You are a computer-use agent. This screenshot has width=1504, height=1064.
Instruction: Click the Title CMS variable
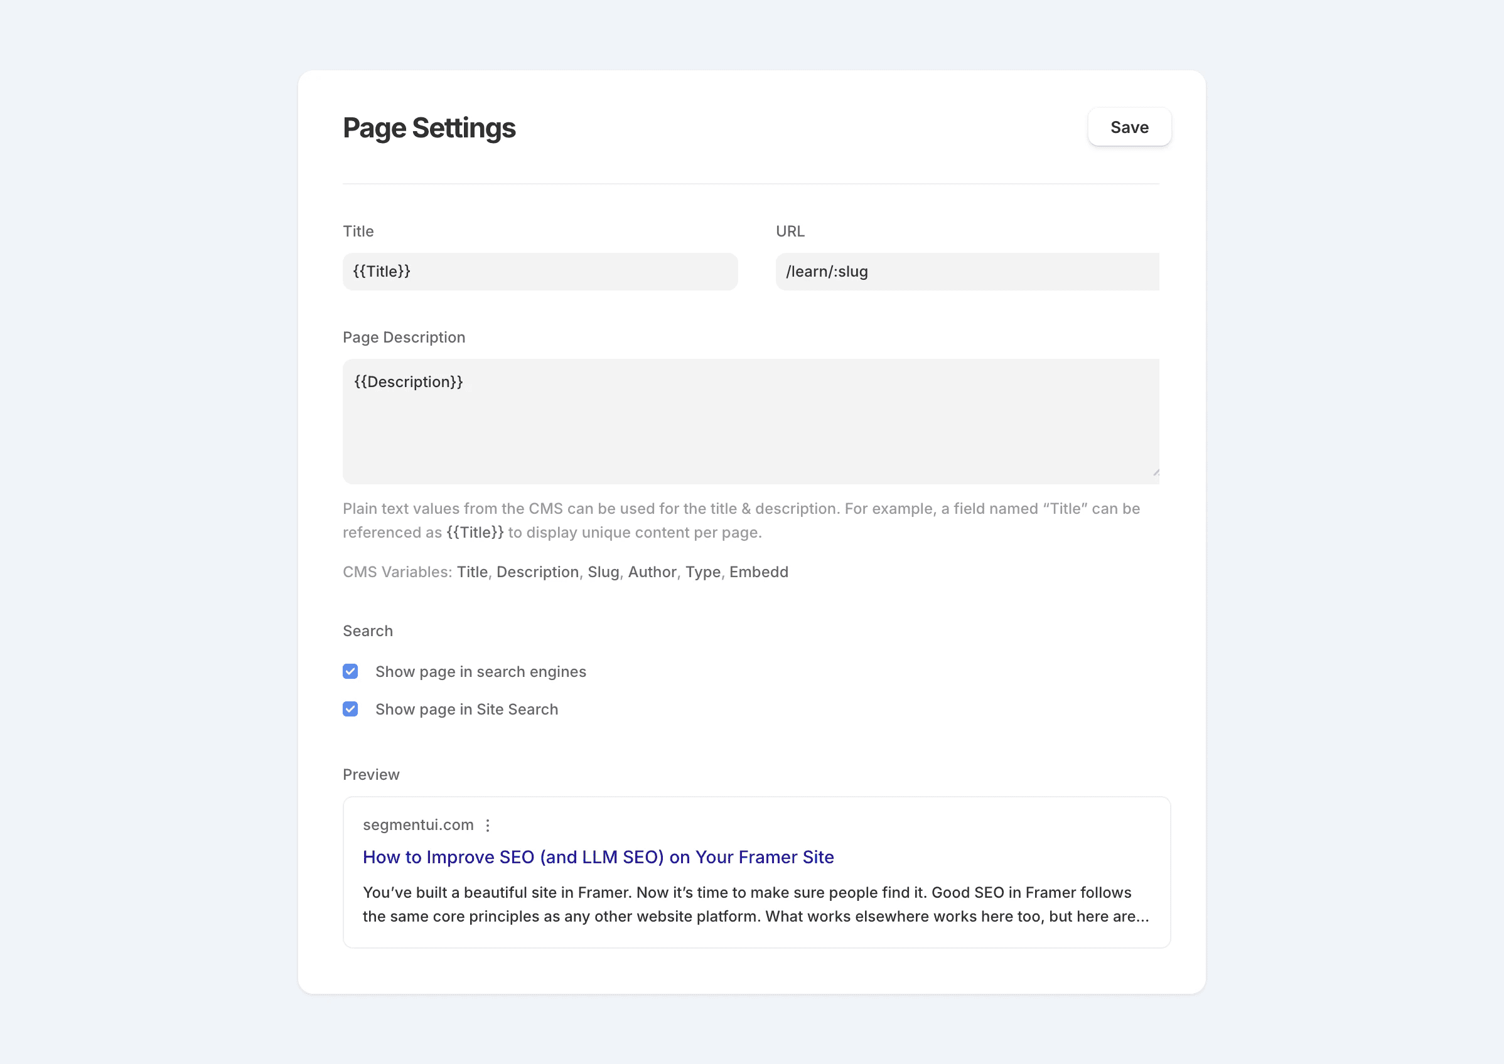[472, 572]
